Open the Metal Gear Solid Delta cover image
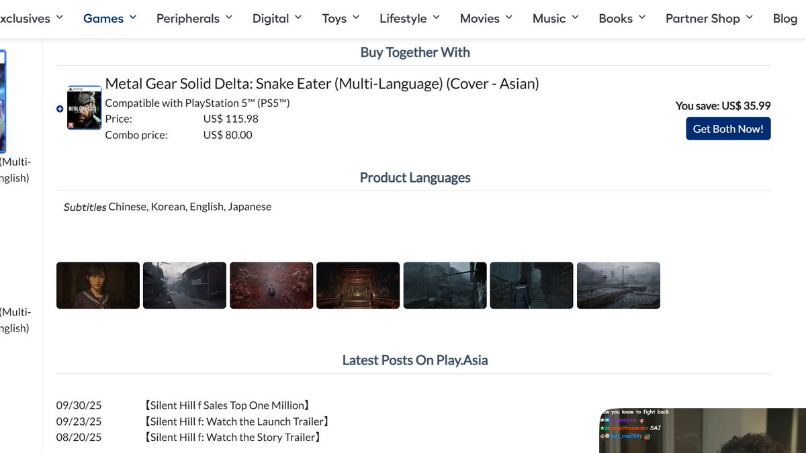 tap(84, 107)
